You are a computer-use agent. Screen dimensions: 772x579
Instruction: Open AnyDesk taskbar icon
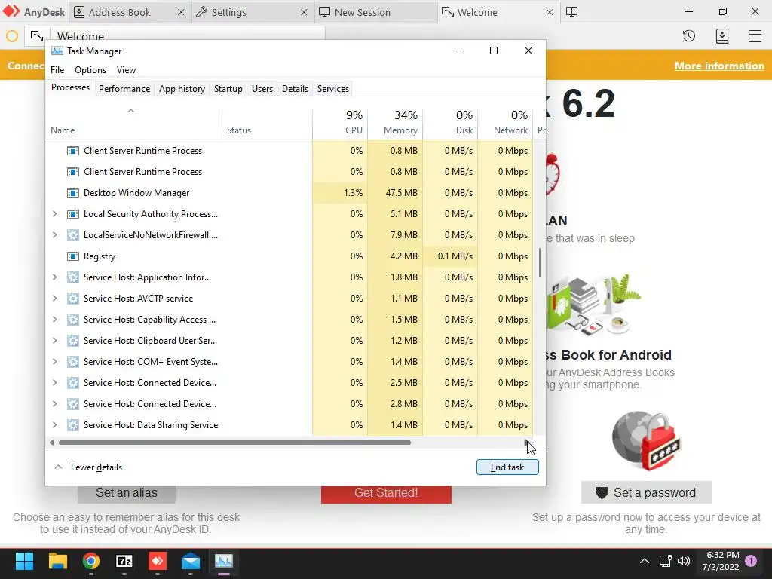pyautogui.click(x=158, y=561)
